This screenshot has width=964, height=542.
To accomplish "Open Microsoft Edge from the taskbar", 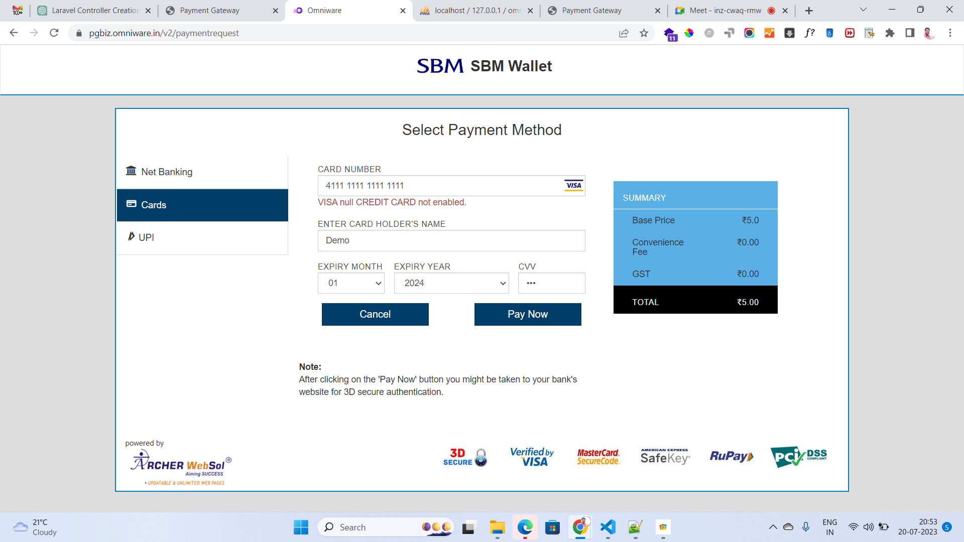I will [x=525, y=527].
